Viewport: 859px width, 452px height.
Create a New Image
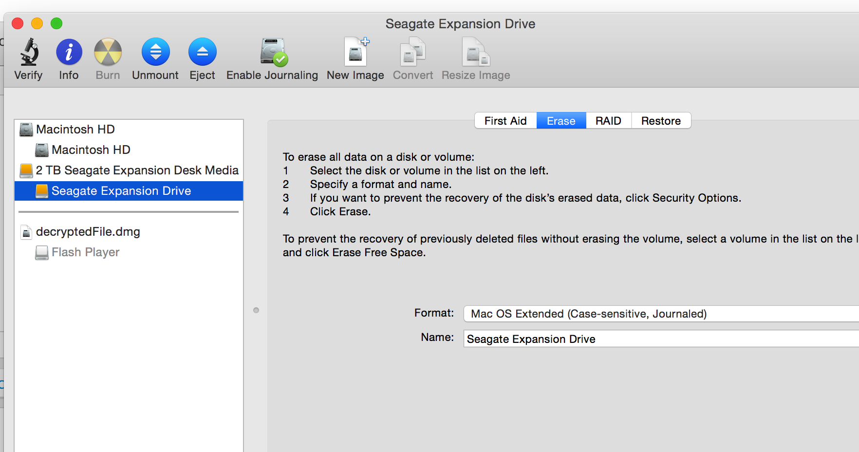[x=356, y=52]
